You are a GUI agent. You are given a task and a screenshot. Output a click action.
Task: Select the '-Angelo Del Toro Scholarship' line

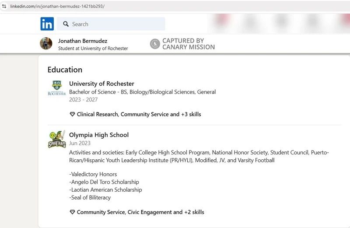(x=104, y=182)
